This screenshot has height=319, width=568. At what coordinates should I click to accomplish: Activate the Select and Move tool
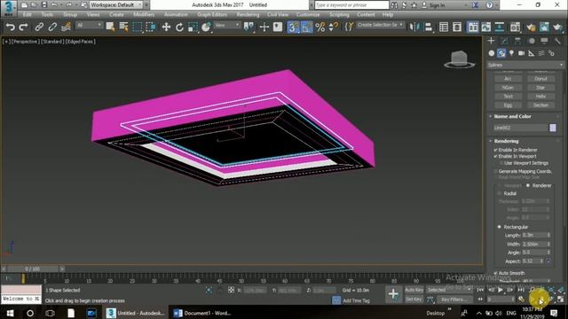(x=166, y=27)
